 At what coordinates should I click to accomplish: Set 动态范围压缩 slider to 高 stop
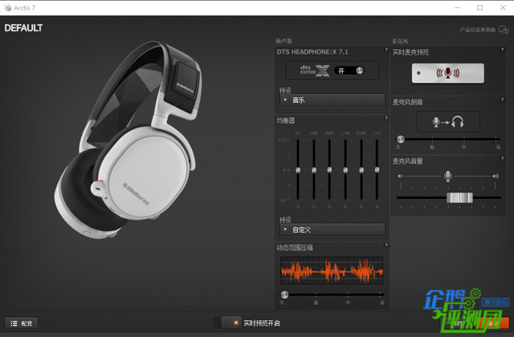click(x=380, y=294)
